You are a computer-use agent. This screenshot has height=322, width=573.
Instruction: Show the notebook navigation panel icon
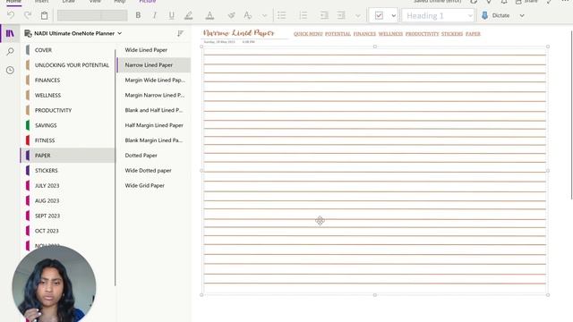click(x=10, y=34)
